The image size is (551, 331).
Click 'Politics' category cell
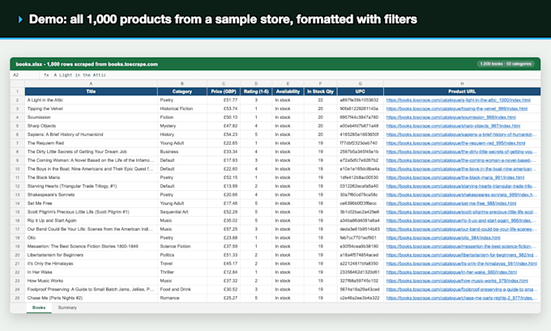click(x=182, y=255)
